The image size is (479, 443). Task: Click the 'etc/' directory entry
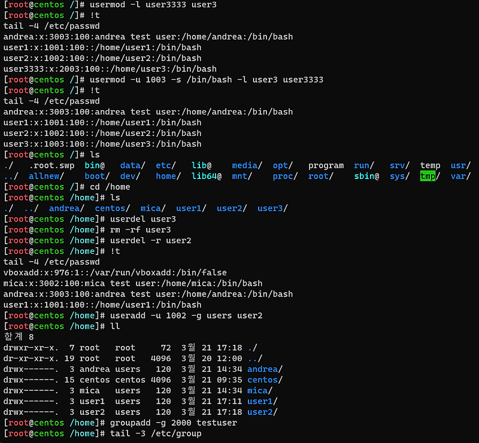click(166, 165)
